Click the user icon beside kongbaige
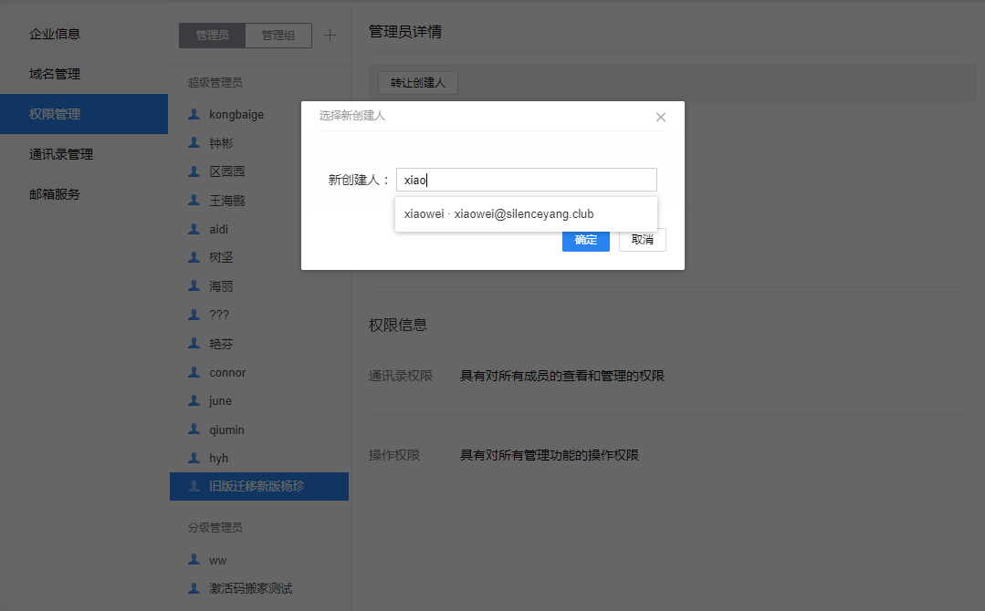Screen dimensions: 985x611 [194, 114]
